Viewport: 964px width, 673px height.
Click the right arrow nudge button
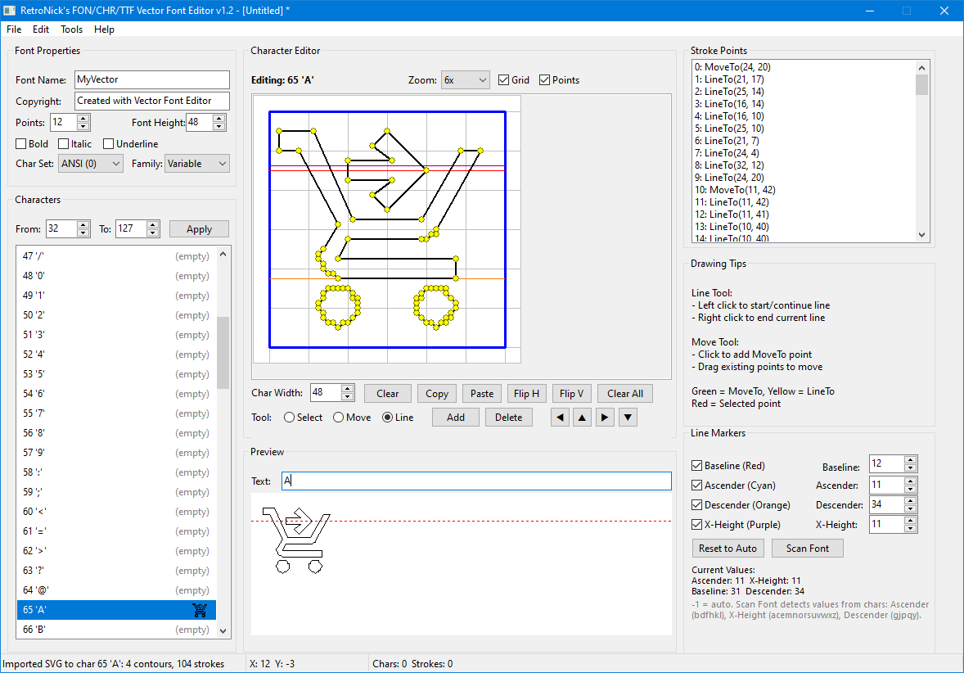[x=605, y=418]
